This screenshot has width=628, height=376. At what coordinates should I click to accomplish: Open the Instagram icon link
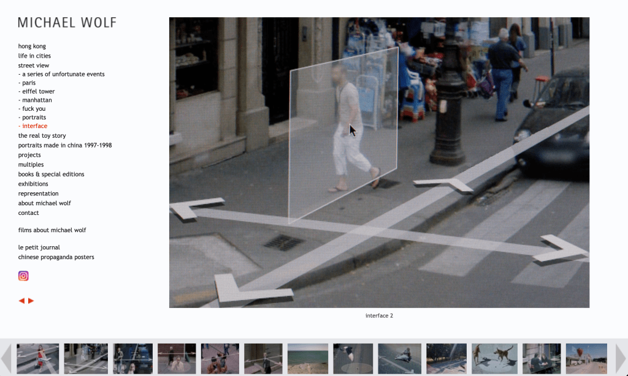pyautogui.click(x=23, y=276)
